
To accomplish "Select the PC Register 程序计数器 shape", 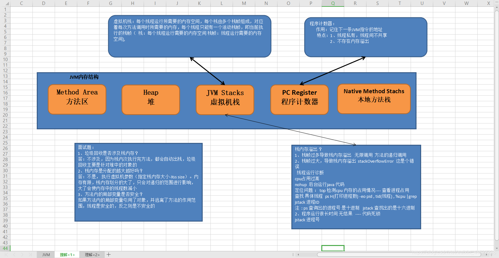I will coord(299,100).
